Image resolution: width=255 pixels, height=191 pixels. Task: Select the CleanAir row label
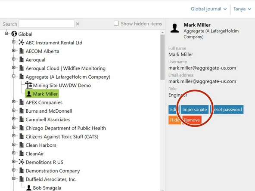click(x=34, y=154)
